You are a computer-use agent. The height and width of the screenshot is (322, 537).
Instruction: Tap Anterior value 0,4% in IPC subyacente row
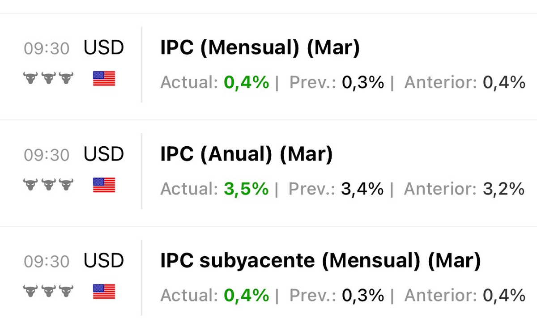(x=504, y=295)
